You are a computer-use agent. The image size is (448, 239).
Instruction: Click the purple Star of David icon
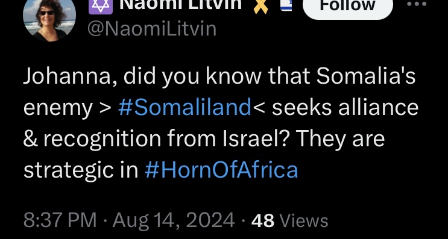click(101, 6)
